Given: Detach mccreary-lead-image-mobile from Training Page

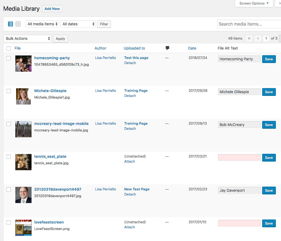Looking at the screenshot, I should point(130,128).
